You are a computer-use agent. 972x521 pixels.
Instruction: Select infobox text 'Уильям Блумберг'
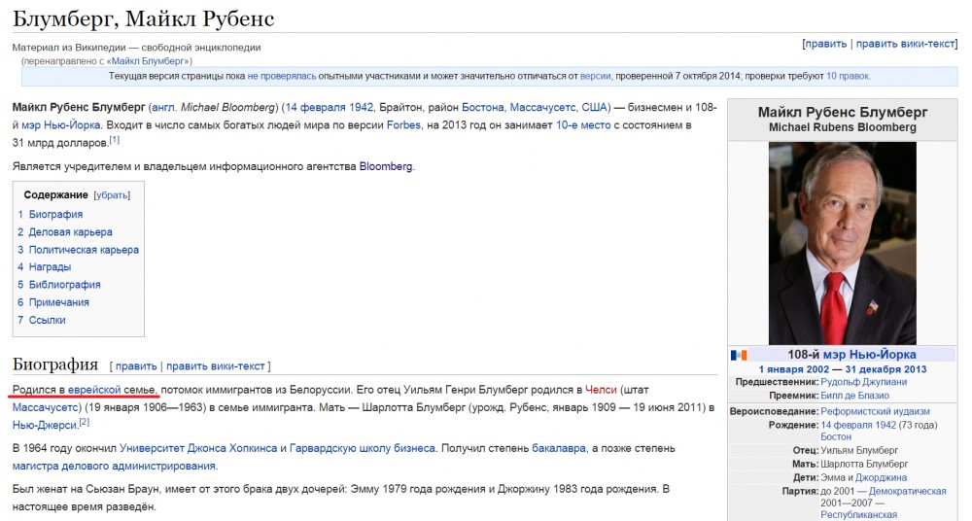pyautogui.click(x=859, y=451)
